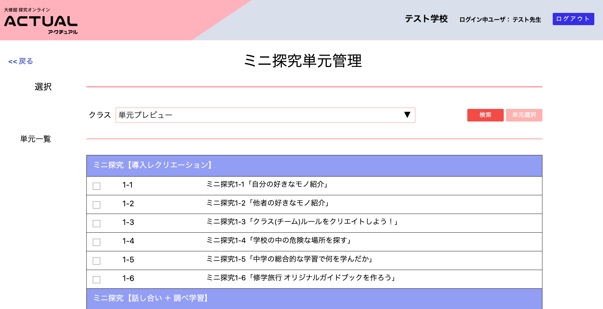Click the 単元選択 button
Viewport: 603px width, 309px height.
[524, 115]
